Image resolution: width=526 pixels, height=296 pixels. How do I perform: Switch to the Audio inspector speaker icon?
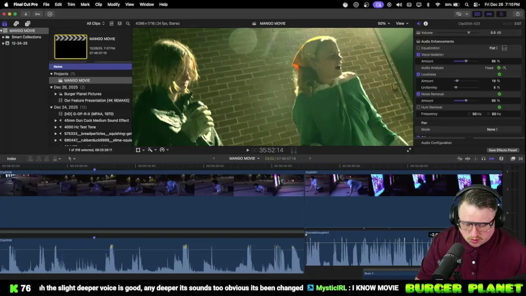tap(418, 23)
